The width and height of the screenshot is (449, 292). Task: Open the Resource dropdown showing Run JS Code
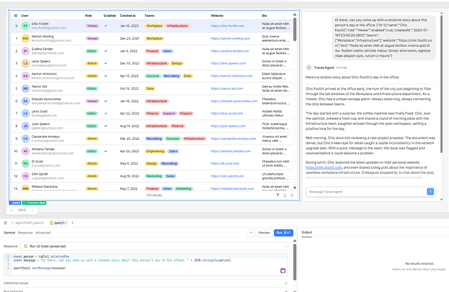[154, 246]
